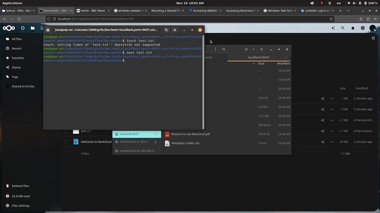Switch to the Mounting a Shared Fo... tab
Image resolution: width=380 pixels, height=213 pixels.
(167, 11)
